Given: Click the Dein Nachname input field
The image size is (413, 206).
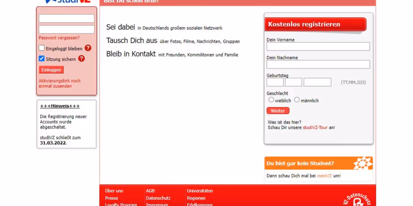Looking at the screenshot, I should tap(318, 65).
